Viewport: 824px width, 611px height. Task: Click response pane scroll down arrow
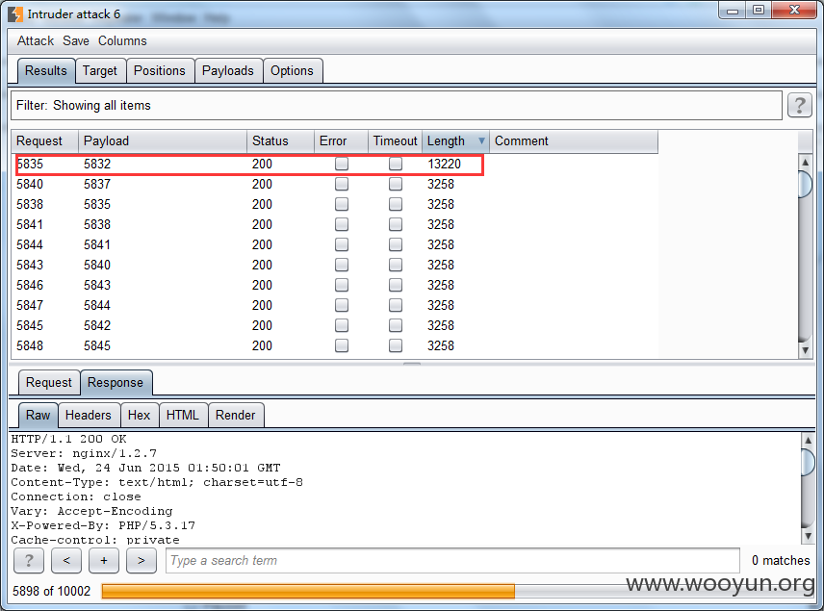[808, 536]
